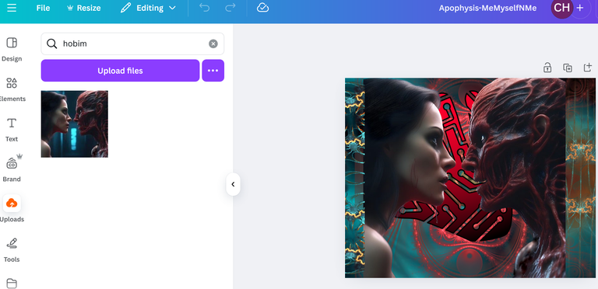Add a new page icon
The image size is (598, 289).
pyautogui.click(x=588, y=68)
